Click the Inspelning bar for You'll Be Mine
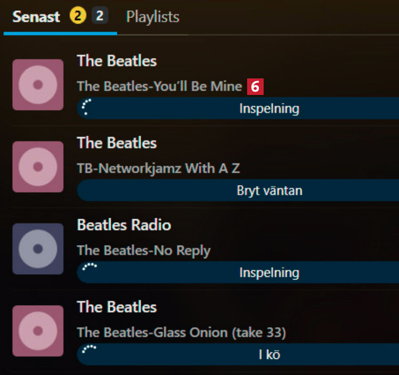Image resolution: width=399 pixels, height=375 pixels. [269, 109]
